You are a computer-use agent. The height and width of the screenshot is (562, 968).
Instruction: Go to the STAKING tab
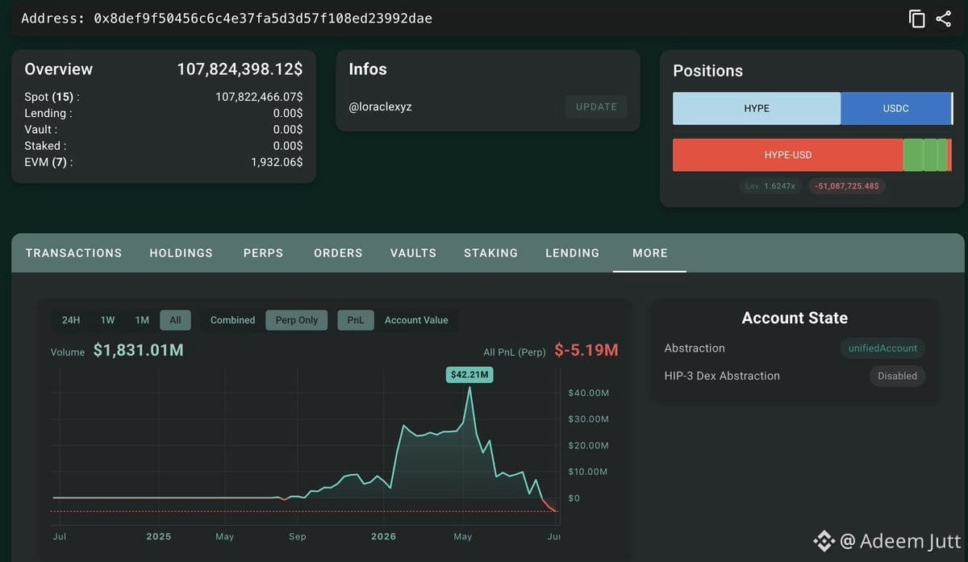(x=490, y=253)
